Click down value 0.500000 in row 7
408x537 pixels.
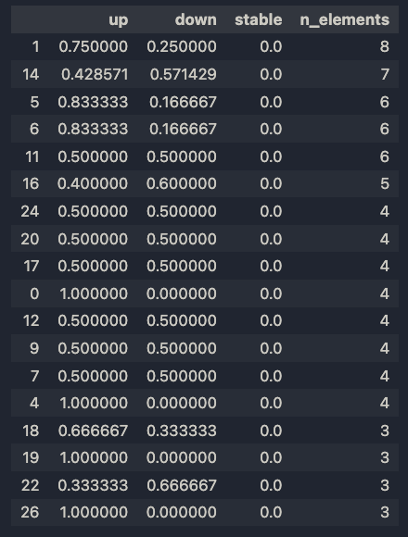pyautogui.click(x=182, y=376)
